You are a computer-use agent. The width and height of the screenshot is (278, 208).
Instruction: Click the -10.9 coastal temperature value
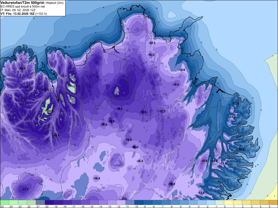(x=241, y=150)
